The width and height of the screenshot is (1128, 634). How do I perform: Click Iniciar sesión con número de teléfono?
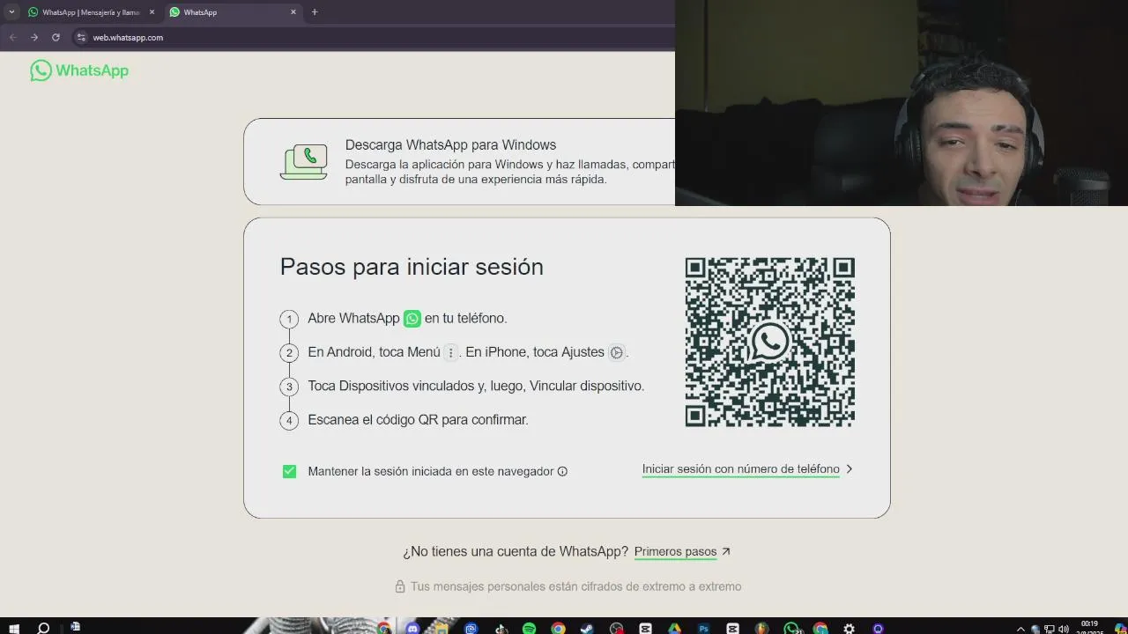740,469
